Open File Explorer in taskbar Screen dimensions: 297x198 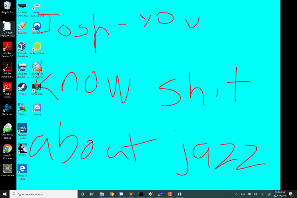[102, 194]
